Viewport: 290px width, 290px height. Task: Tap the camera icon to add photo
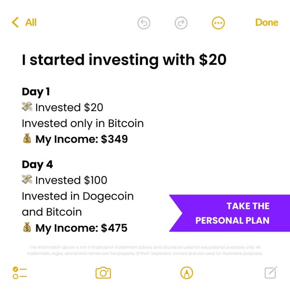click(103, 273)
